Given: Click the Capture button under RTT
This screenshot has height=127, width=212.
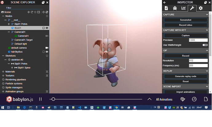Looking at the screenshot, I should coord(186,36).
